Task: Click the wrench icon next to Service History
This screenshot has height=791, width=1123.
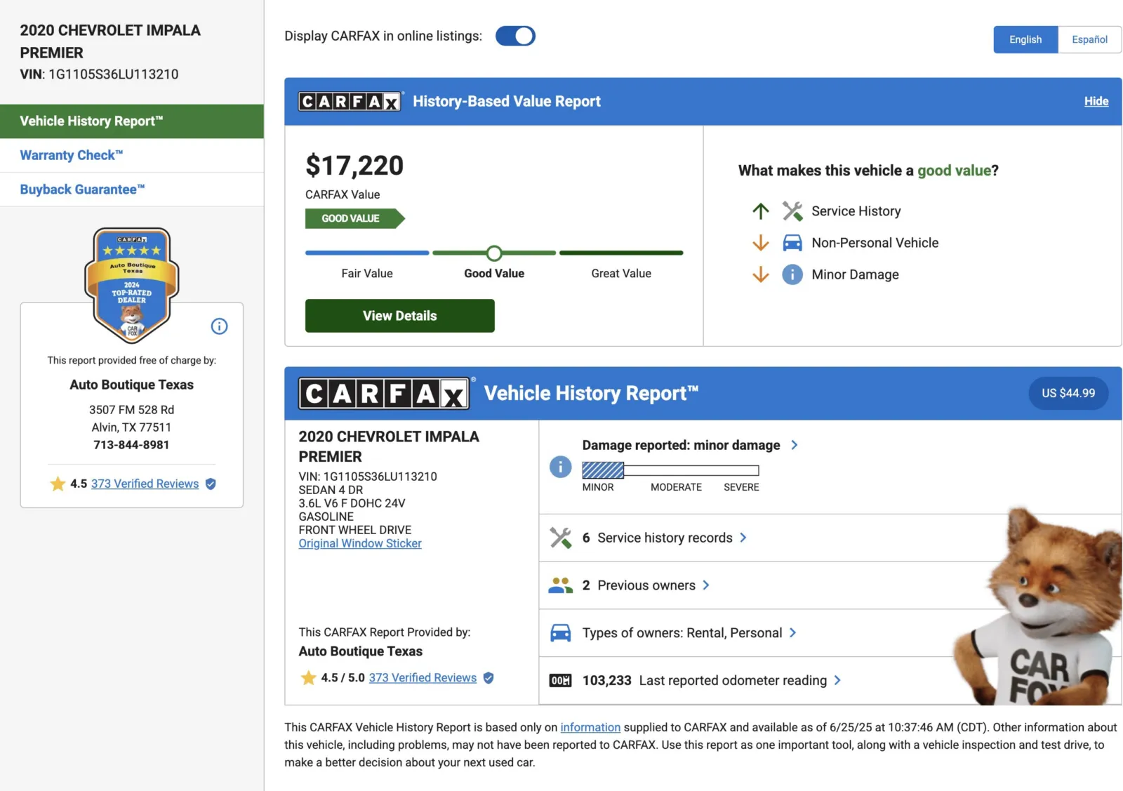Action: (792, 211)
